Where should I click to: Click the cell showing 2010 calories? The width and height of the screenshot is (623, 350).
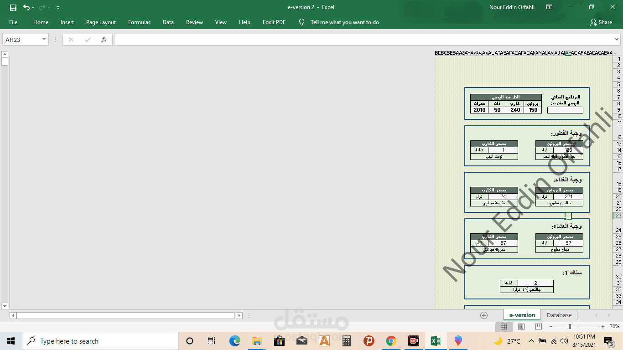[479, 110]
